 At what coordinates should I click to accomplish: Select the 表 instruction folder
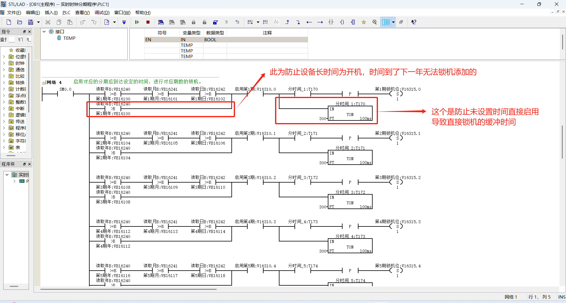(x=18, y=148)
